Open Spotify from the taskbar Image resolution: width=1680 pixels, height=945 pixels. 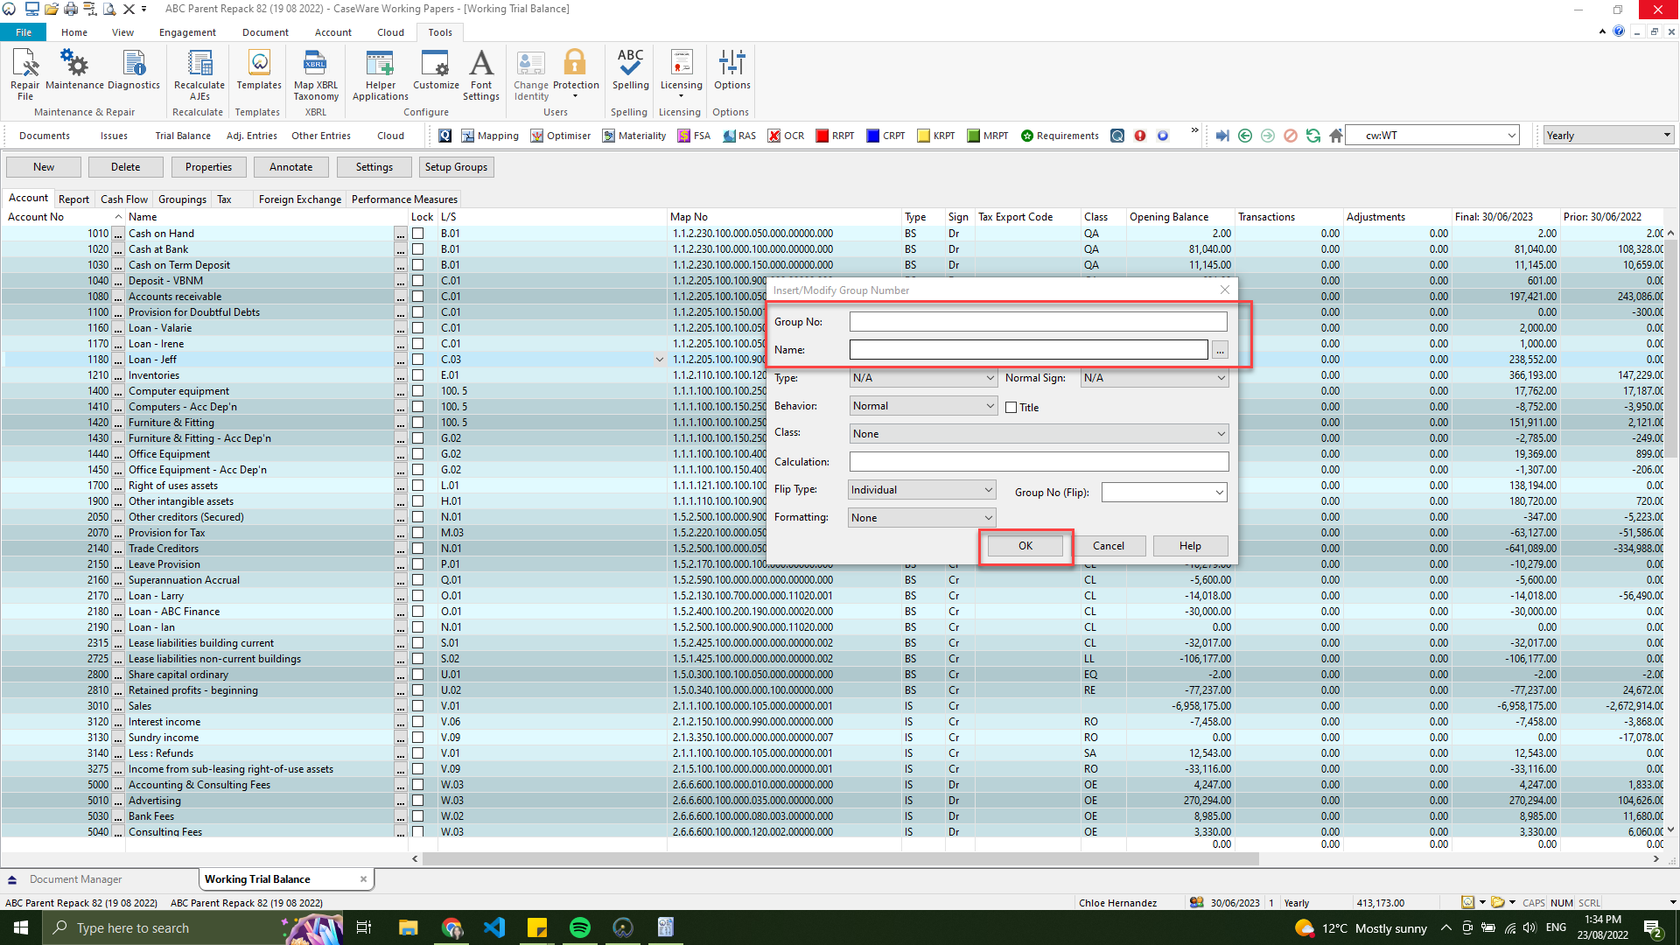coord(579,927)
